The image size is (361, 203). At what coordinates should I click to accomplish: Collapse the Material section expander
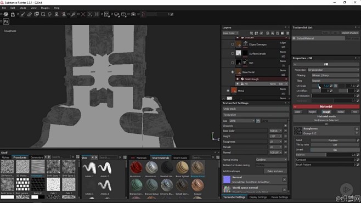pyautogui.click(x=295, y=106)
